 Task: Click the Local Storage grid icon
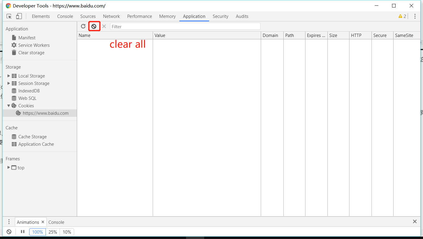[14, 76]
